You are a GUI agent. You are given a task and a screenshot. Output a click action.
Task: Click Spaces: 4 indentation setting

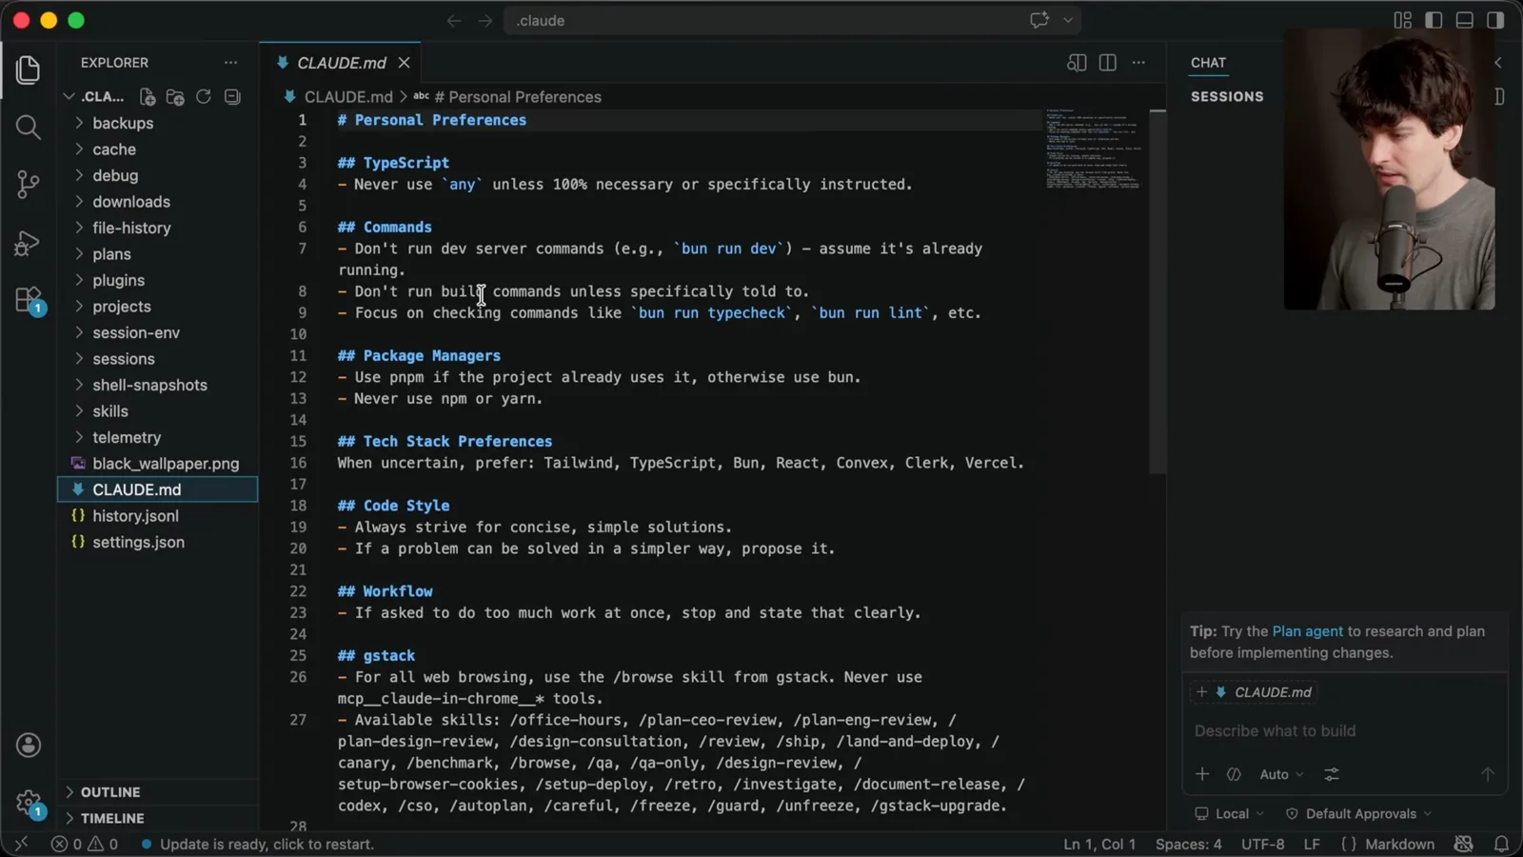coord(1188,844)
